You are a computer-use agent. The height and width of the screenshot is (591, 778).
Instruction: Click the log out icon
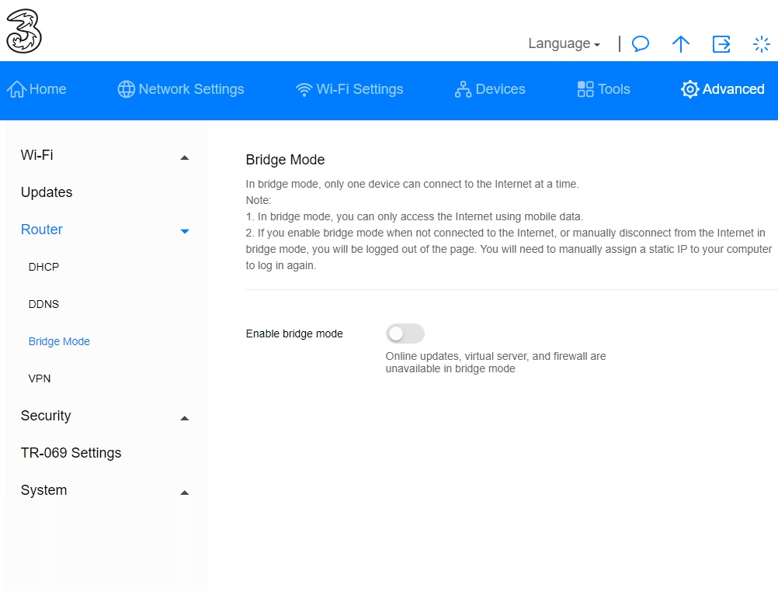pos(721,43)
